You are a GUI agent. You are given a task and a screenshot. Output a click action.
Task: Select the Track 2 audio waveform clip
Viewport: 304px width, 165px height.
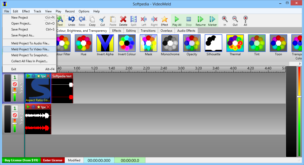tap(38, 122)
